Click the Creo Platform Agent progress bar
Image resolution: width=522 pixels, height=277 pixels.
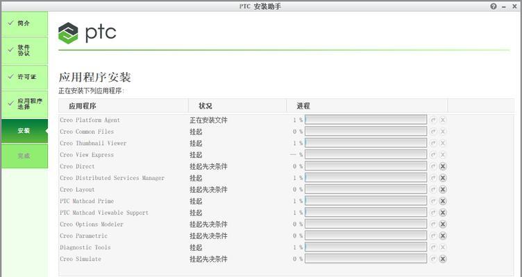coord(366,120)
